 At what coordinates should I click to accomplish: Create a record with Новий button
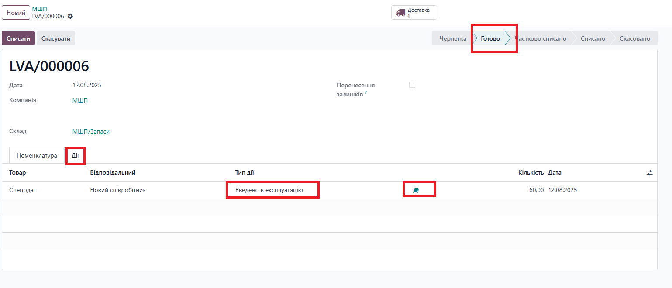point(16,13)
